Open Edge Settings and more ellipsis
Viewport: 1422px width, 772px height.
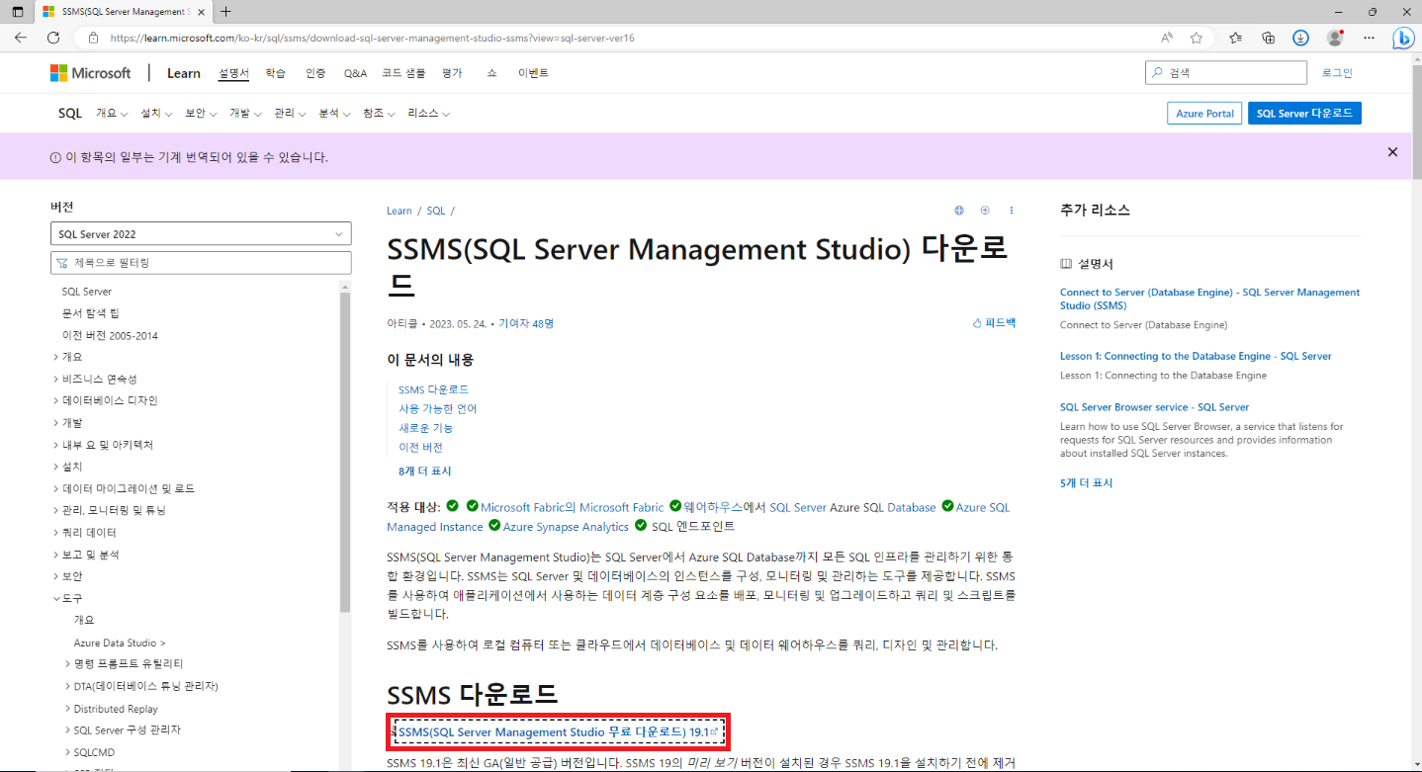coord(1369,38)
